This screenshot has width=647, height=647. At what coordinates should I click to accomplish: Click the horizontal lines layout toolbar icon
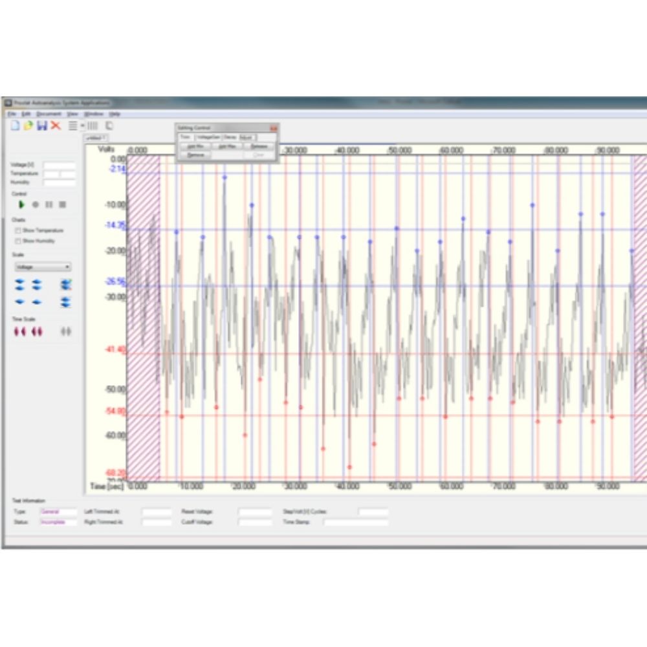(73, 126)
